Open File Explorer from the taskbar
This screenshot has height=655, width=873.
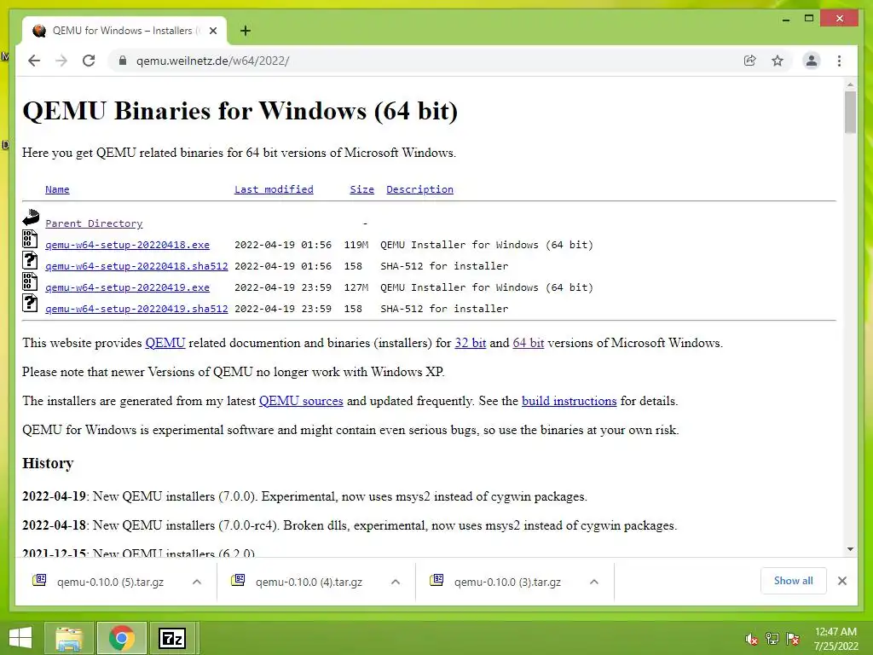click(68, 638)
